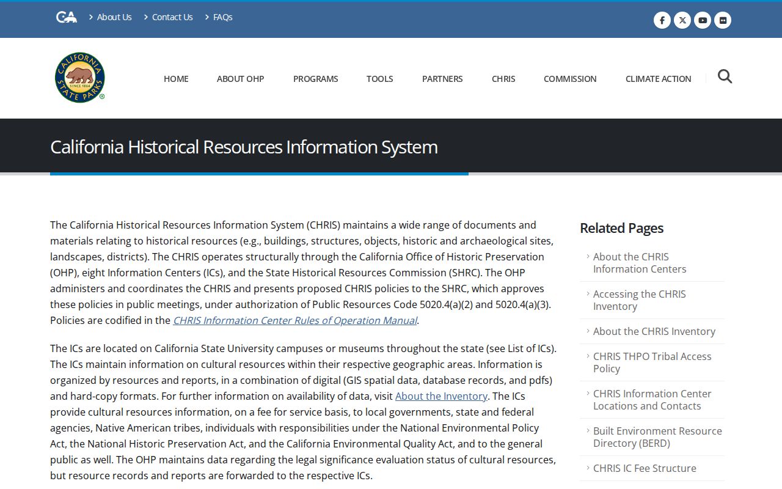782x489 pixels.
Task: Select CLIMATE ACTION in main navigation
Action: tap(659, 79)
